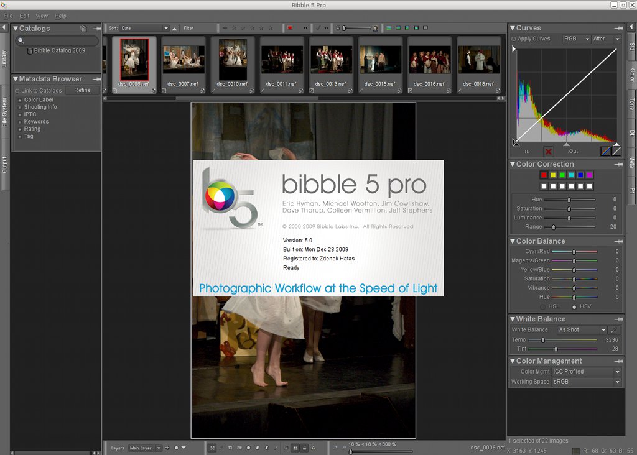Screen dimensions: 637x455
Task: Open the RGB channel dropdown in Curves
Action: (574, 39)
